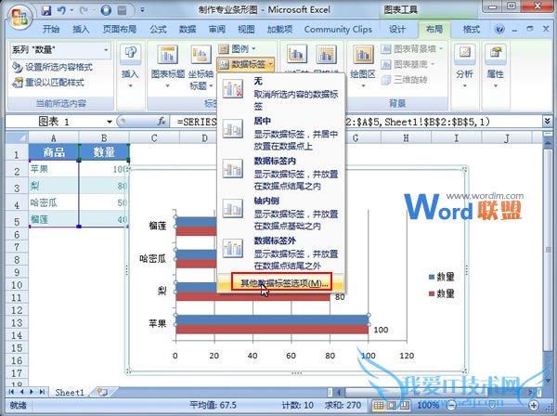Switch to Normal view in status bar
557x416 pixels.
coord(379,405)
